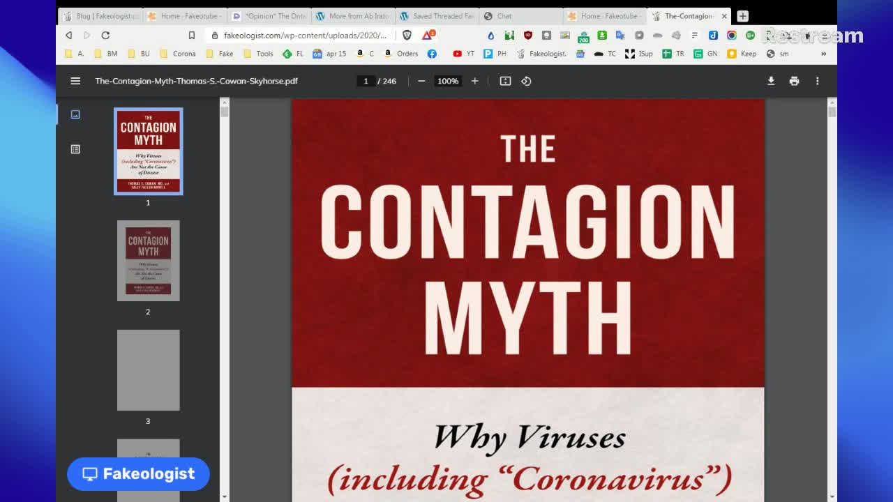Screen dimensions: 893x502
Task: Open the Fake bookmarks folder
Action: 220,54
